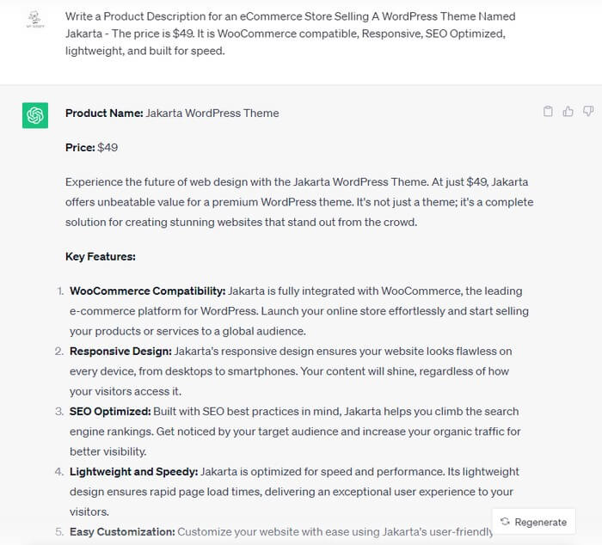The height and width of the screenshot is (545, 602).
Task: Give the response a thumbs up
Action: click(568, 111)
